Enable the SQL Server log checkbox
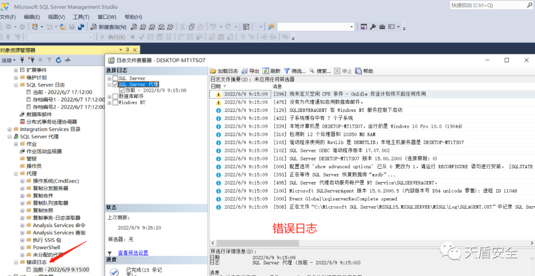 [x=115, y=78]
